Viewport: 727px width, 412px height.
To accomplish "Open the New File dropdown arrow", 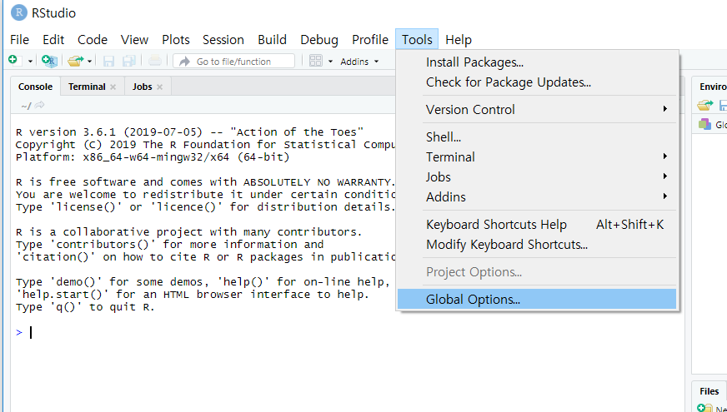I will point(30,62).
